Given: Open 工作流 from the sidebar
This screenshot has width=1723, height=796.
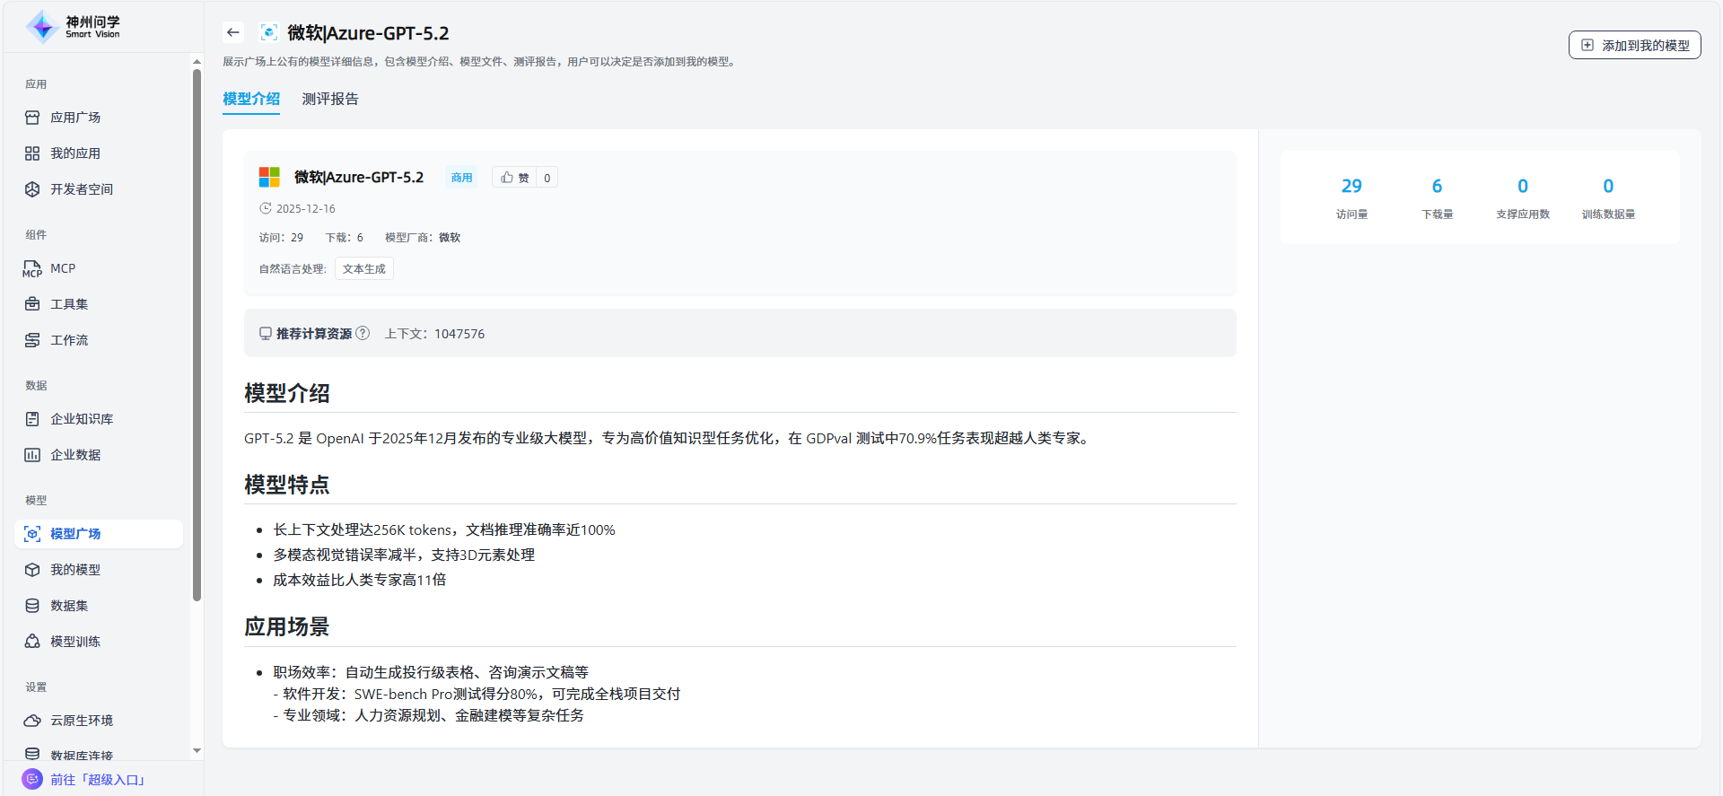Looking at the screenshot, I should coord(69,340).
